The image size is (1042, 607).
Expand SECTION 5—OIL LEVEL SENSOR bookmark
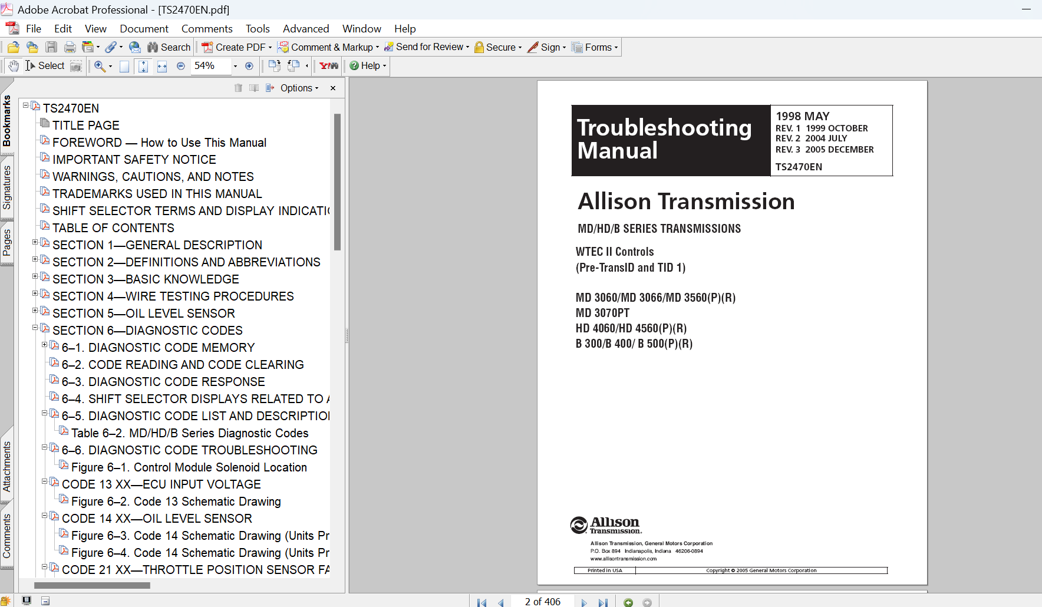(35, 311)
